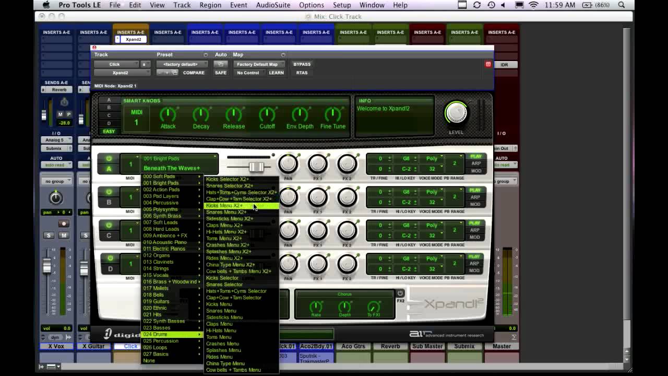
Task: Click the Fine Tune smart knob
Action: [x=333, y=114]
